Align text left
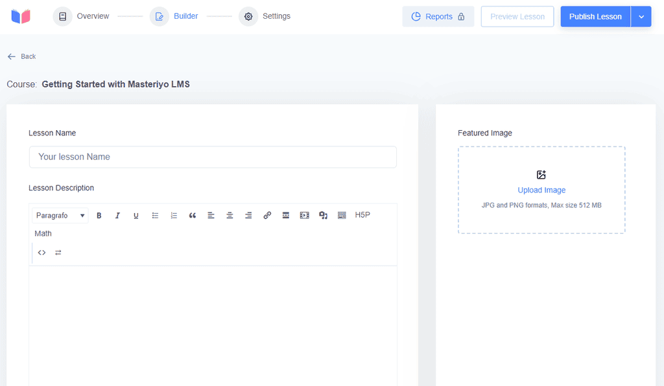The image size is (664, 386). pos(211,215)
